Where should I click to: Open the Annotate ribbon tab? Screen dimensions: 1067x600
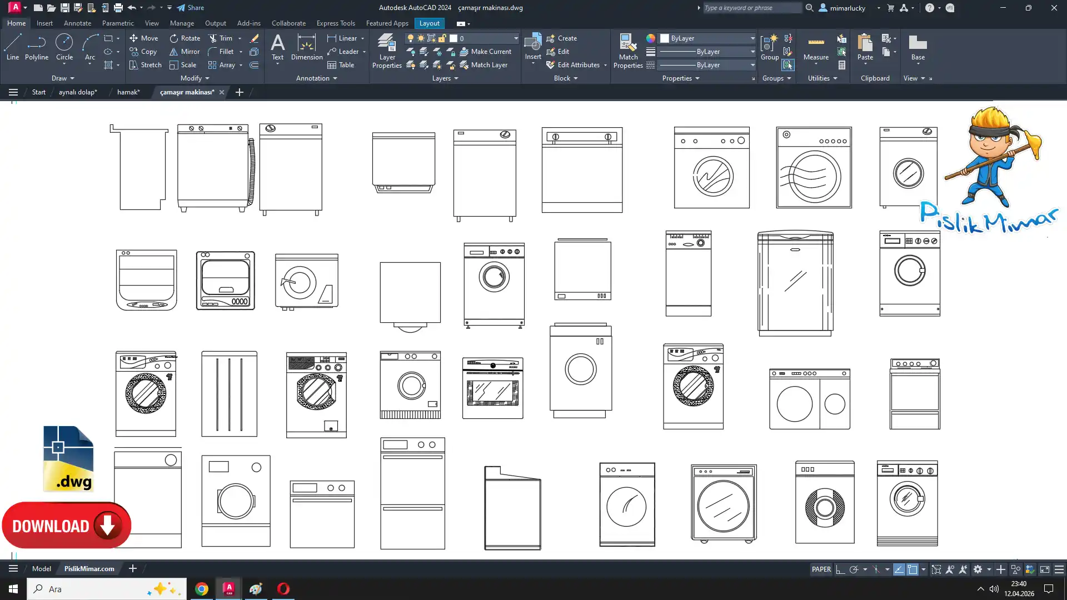(x=77, y=23)
